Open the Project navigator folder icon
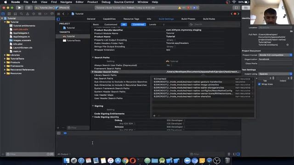This screenshot has height=165, width=294. coord(3,14)
